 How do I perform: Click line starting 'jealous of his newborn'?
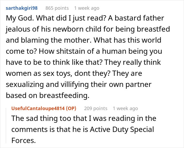88,29
